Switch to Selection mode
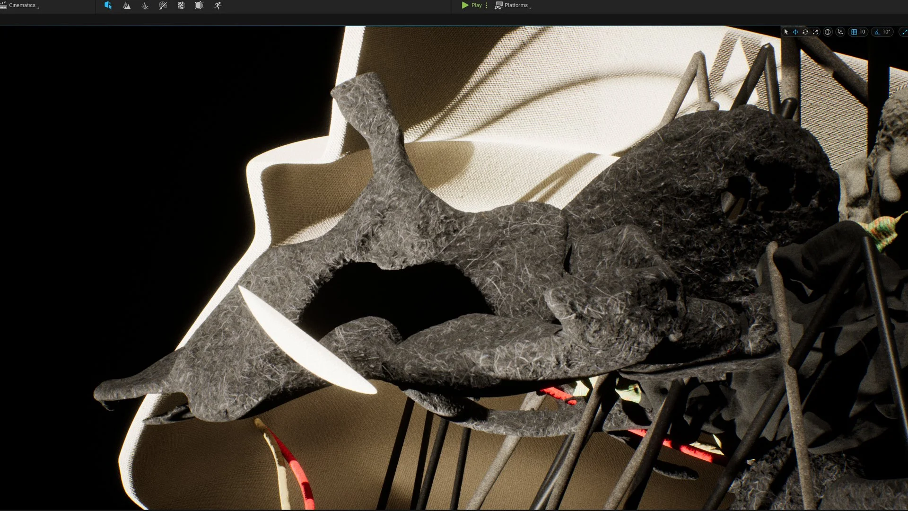The width and height of the screenshot is (908, 511). pyautogui.click(x=108, y=6)
